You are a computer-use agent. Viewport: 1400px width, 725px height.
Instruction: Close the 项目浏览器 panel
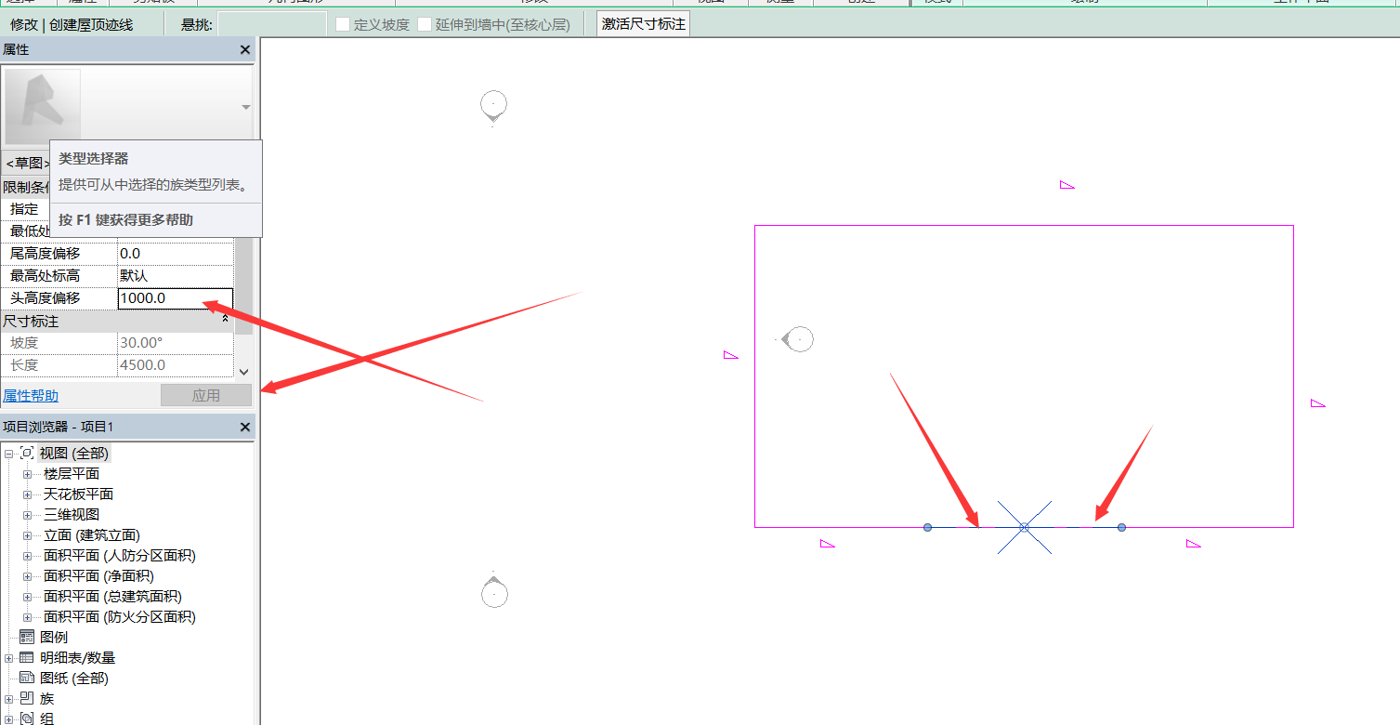[245, 428]
